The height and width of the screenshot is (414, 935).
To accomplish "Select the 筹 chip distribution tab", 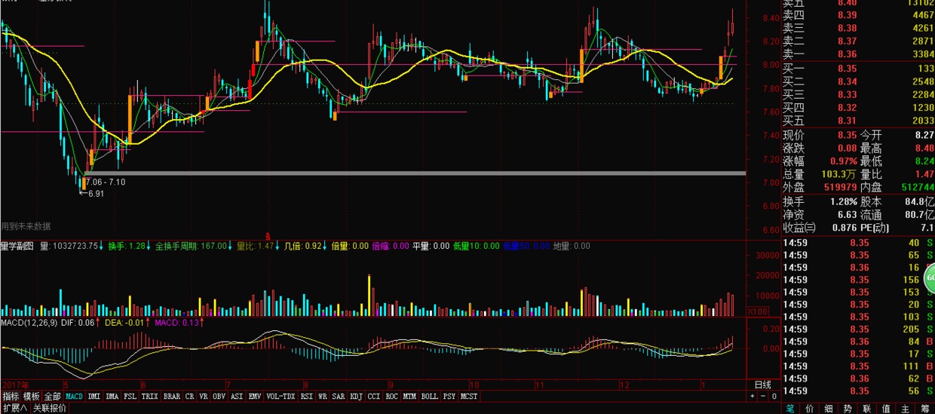I will pyautogui.click(x=924, y=408).
